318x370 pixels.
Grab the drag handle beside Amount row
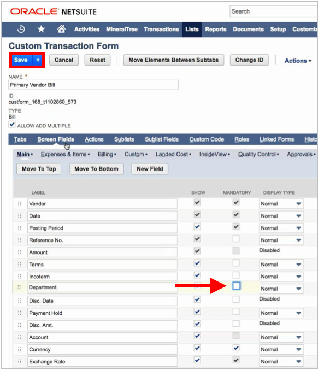(20, 252)
